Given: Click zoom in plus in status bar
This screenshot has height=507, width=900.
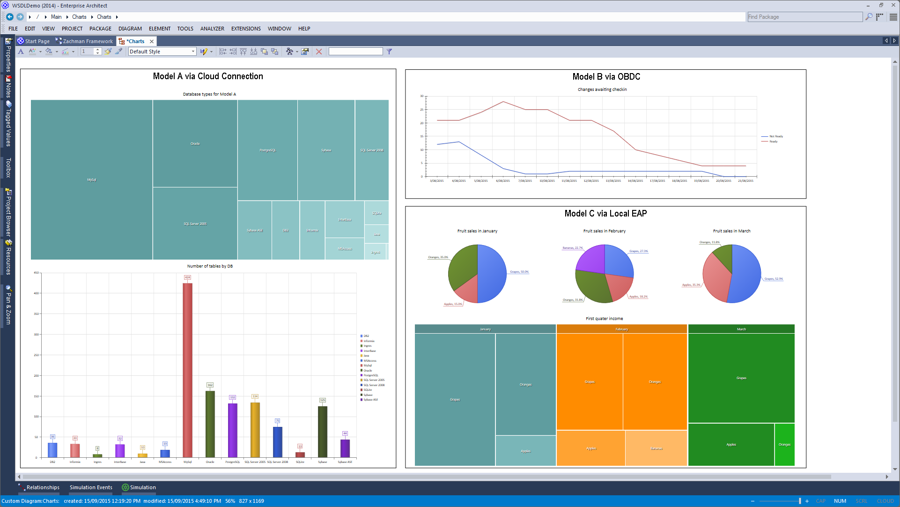Looking at the screenshot, I should point(807,501).
